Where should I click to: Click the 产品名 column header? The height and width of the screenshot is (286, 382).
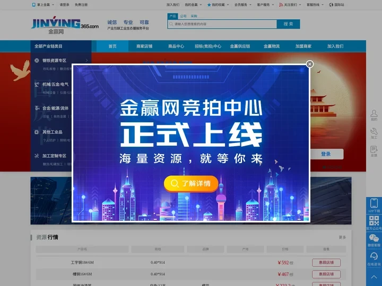(82, 249)
